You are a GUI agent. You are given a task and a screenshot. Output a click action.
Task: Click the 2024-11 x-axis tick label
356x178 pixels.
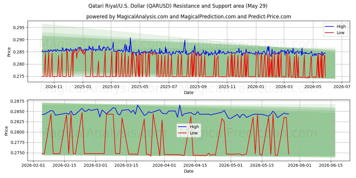click(54, 87)
